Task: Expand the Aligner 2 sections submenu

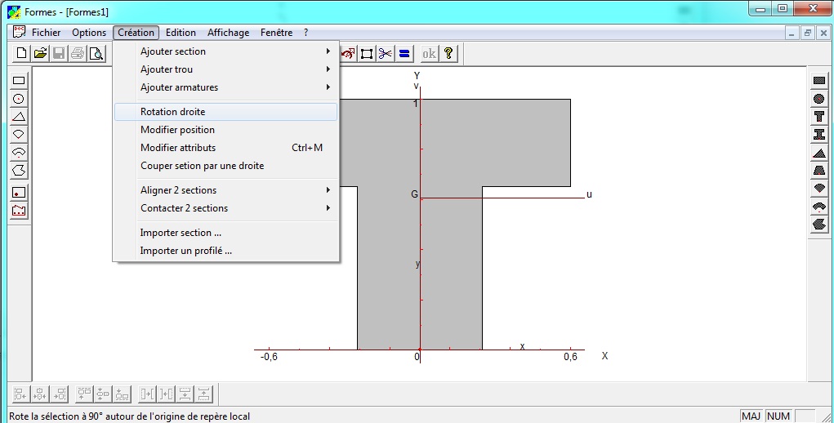Action: tap(225, 189)
